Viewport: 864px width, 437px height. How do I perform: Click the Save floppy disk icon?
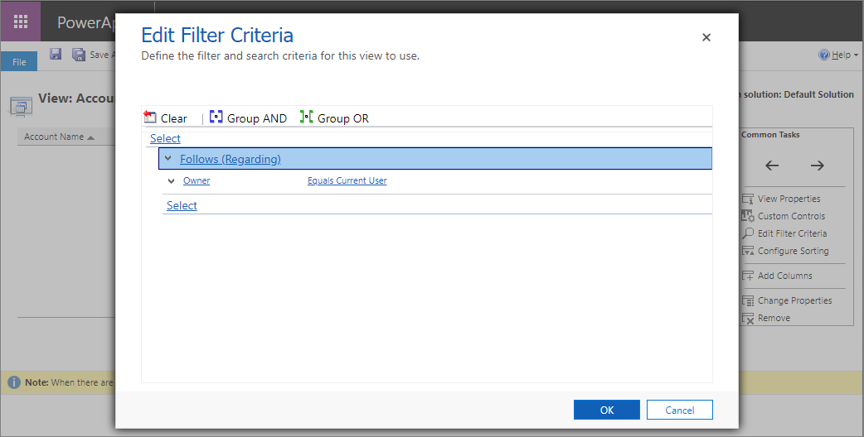tap(55, 54)
